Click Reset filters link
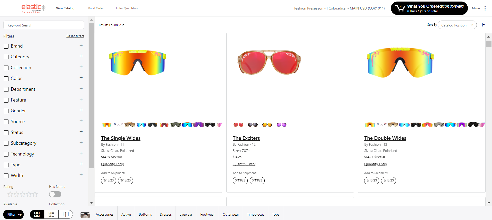 point(75,36)
